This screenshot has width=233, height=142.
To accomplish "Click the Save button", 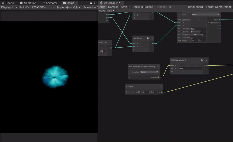I will (124, 7).
